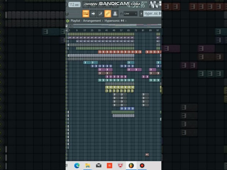
Task: Open Bandicam red record icon on taskbar
Action: [142, 165]
